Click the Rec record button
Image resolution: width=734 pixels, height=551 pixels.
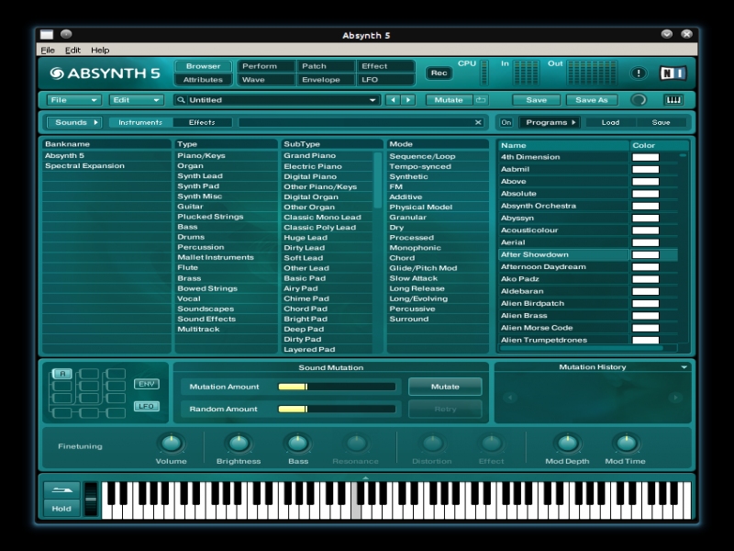439,73
